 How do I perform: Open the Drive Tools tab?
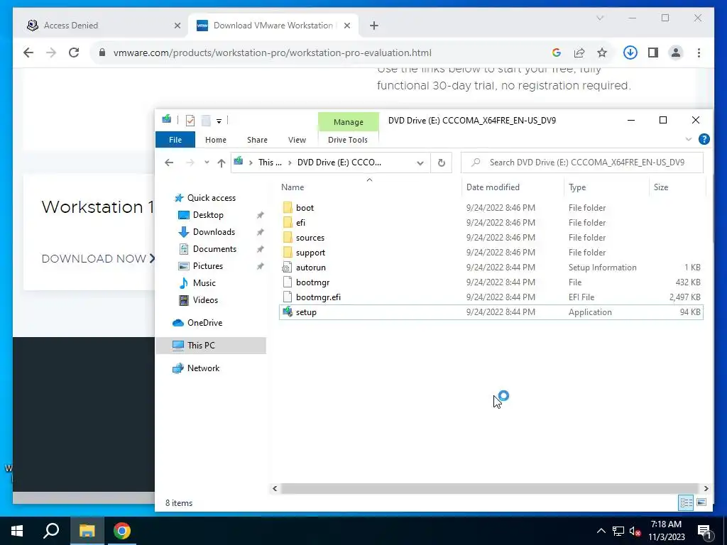pyautogui.click(x=348, y=140)
